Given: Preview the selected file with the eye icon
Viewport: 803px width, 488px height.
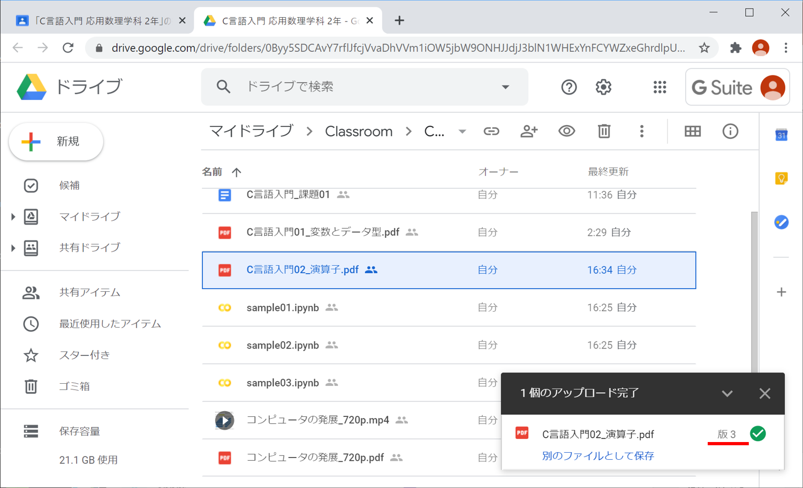Looking at the screenshot, I should (x=566, y=131).
